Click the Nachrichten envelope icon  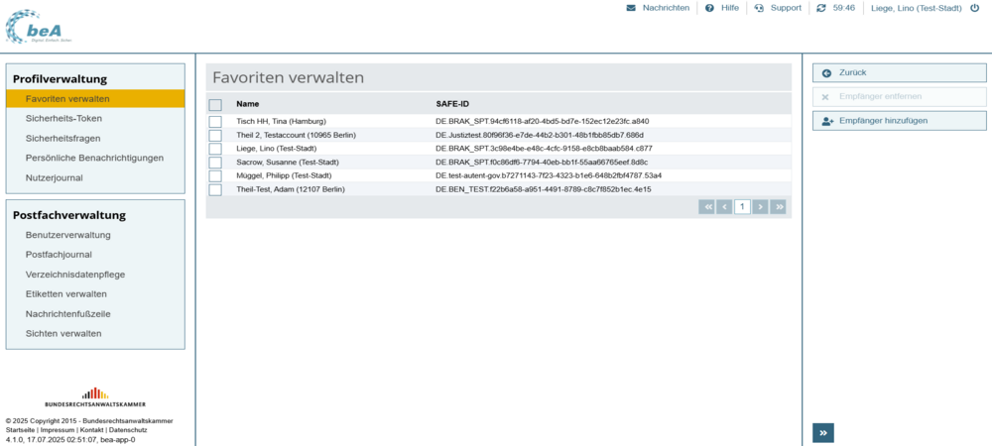coord(631,8)
